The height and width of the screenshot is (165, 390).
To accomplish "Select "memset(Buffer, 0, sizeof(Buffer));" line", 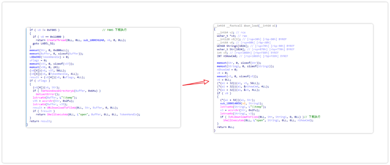I will click(x=56, y=54).
